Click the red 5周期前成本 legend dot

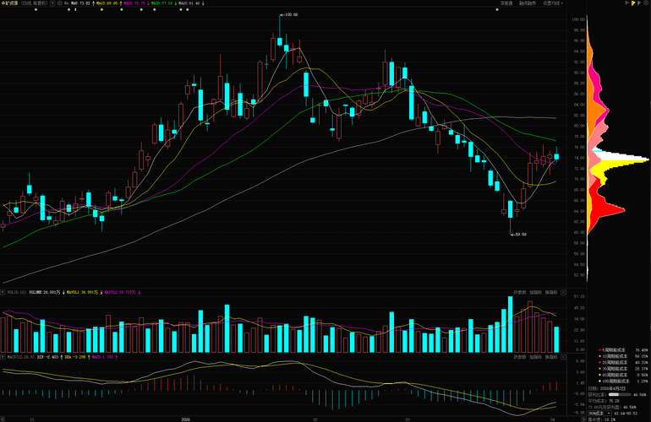click(x=599, y=350)
